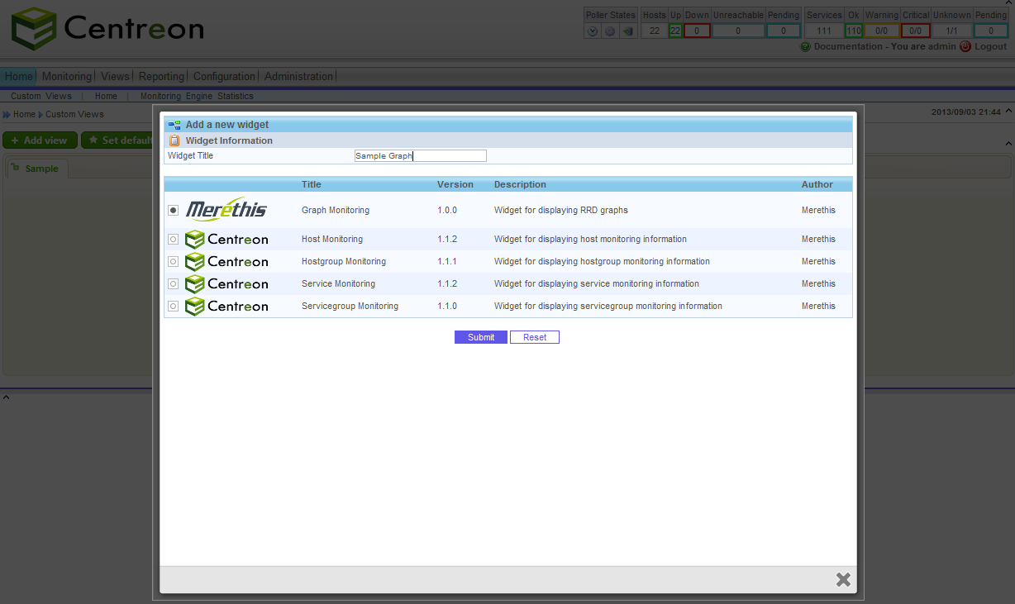This screenshot has width=1015, height=604.
Task: Click the Centreon logo in the top-left corner
Action: pos(107,28)
